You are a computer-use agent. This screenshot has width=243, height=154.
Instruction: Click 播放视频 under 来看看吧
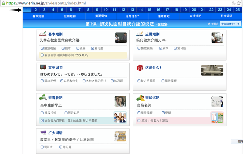(49, 113)
